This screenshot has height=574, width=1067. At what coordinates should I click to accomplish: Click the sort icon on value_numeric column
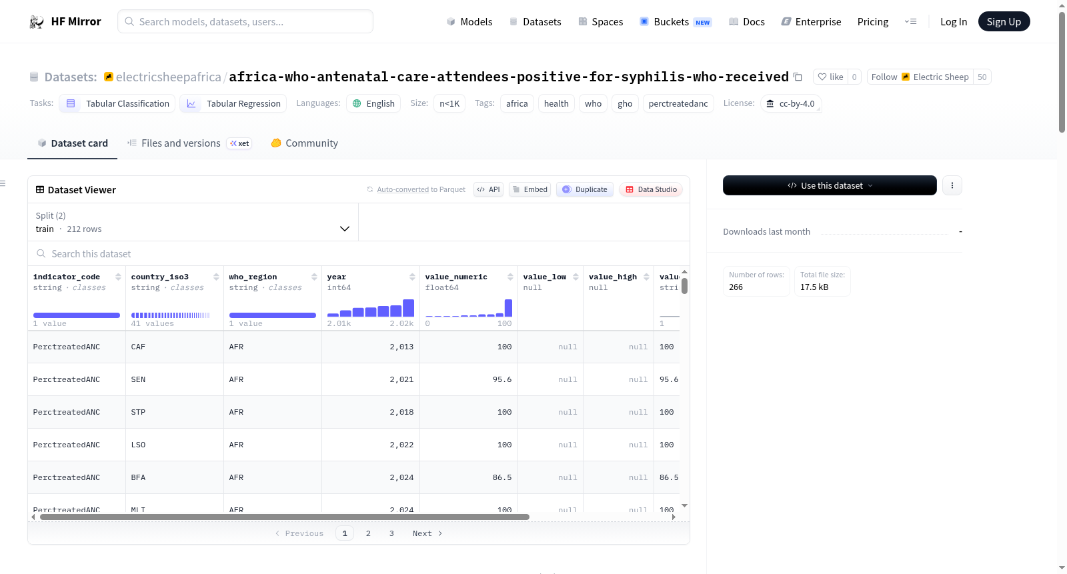click(x=510, y=277)
